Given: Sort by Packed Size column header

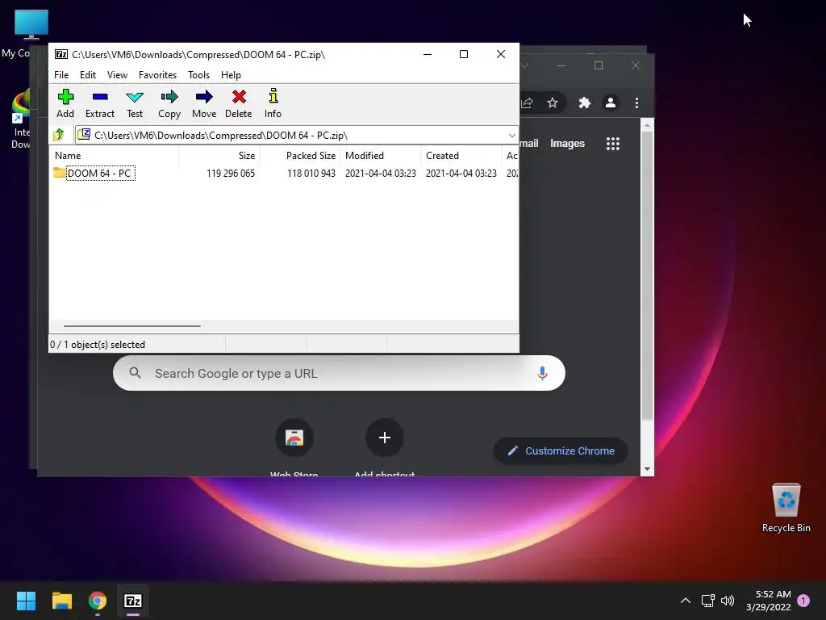Looking at the screenshot, I should click(311, 156).
